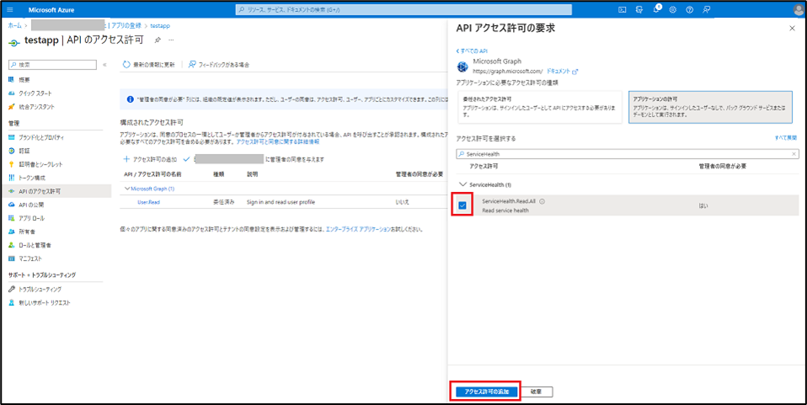Open portal settings gear
The width and height of the screenshot is (807, 405).
pos(673,9)
